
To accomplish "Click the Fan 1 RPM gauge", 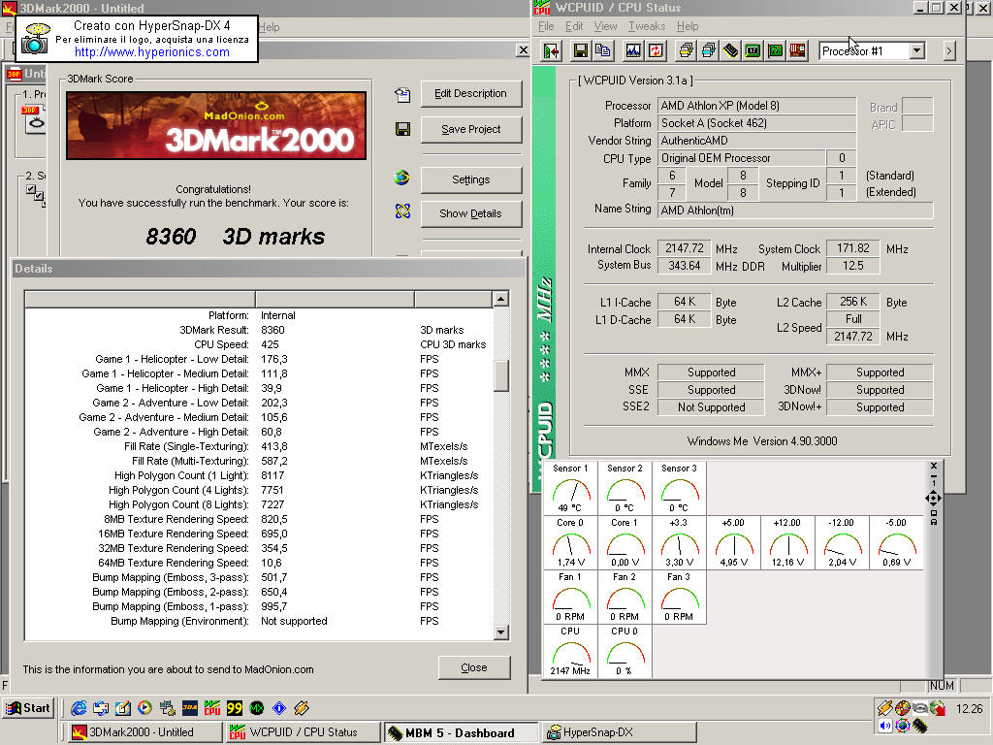I will pyautogui.click(x=570, y=597).
